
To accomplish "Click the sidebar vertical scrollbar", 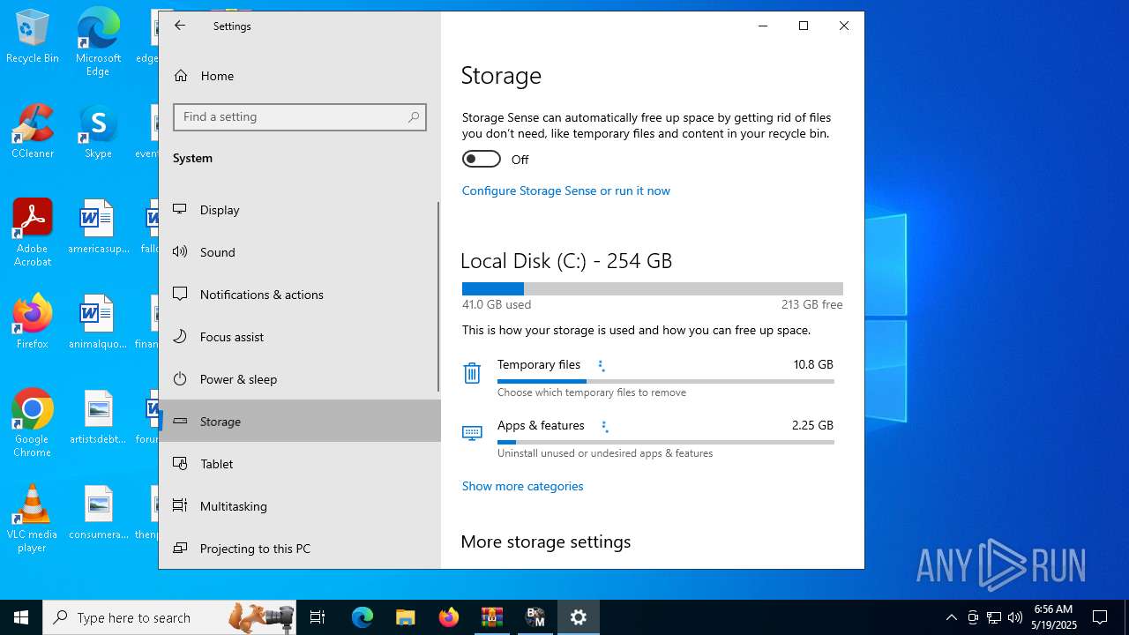I will (x=438, y=296).
